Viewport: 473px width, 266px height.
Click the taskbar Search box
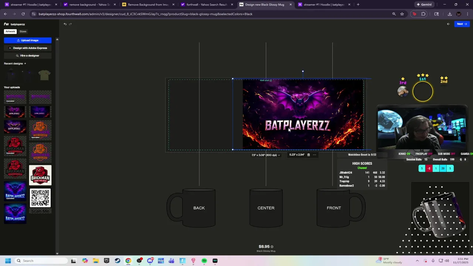click(41, 261)
